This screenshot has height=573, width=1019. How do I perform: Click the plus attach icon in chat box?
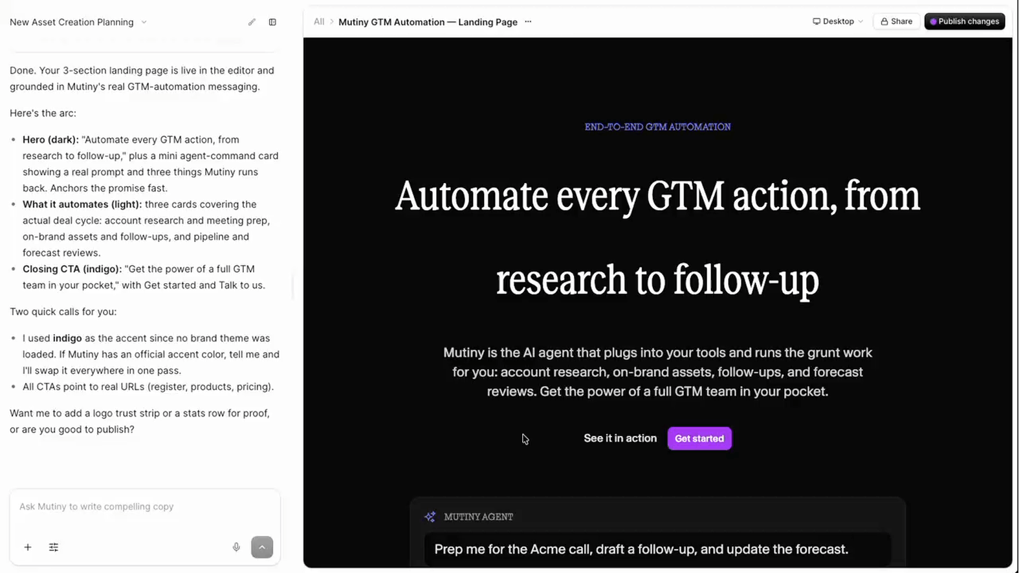(x=28, y=547)
